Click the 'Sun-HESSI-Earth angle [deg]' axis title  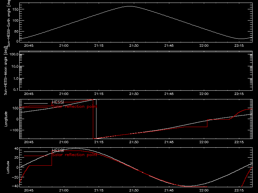[9, 23]
